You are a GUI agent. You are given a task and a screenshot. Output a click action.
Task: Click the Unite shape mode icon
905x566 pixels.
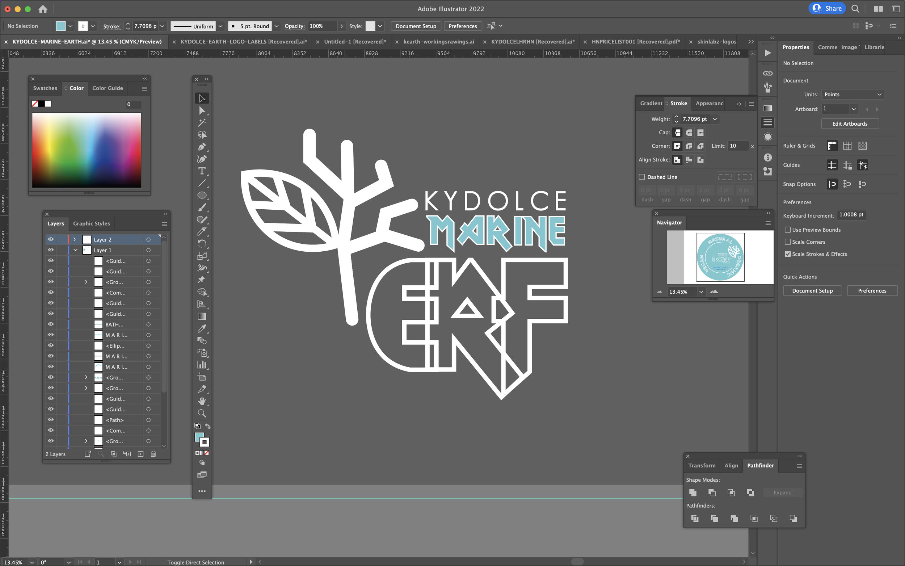(693, 492)
